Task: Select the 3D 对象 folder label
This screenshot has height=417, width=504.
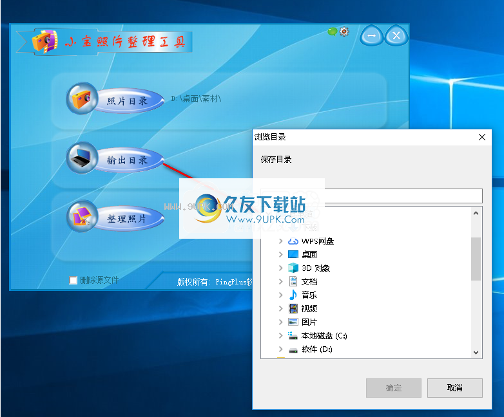Action: tap(316, 268)
